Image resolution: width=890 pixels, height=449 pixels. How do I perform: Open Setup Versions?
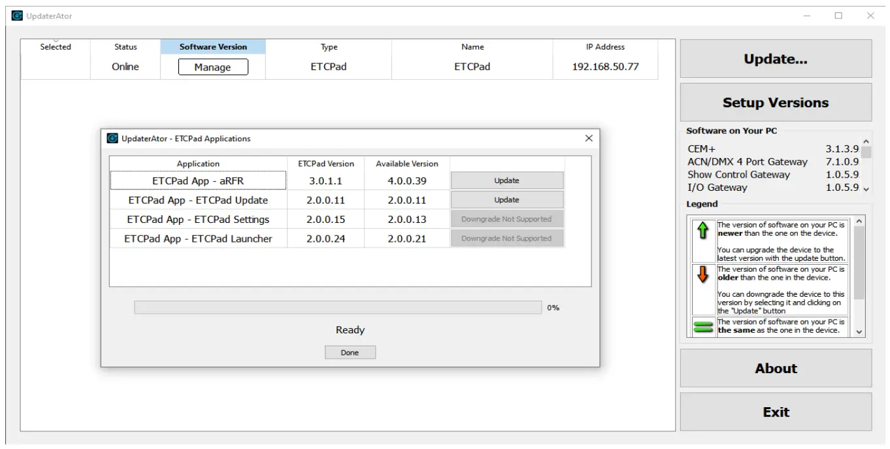point(776,103)
